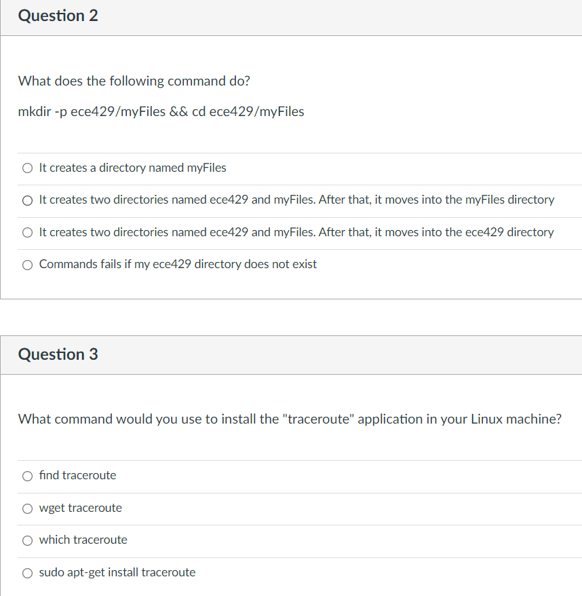Viewport: 582px width, 596px height.
Task: Select "Commands fails if my ece429 directory does not exist"
Action: [27, 264]
